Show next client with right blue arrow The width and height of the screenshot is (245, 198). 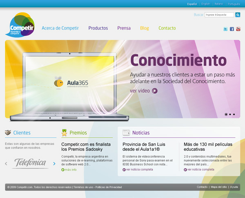[54, 163]
